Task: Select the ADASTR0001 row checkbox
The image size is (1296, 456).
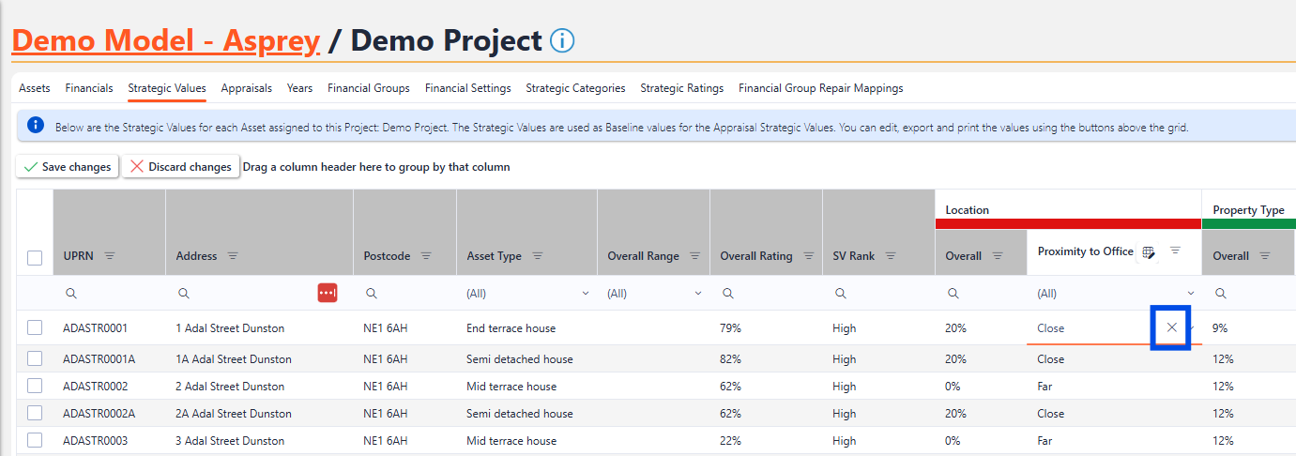Action: tap(35, 327)
